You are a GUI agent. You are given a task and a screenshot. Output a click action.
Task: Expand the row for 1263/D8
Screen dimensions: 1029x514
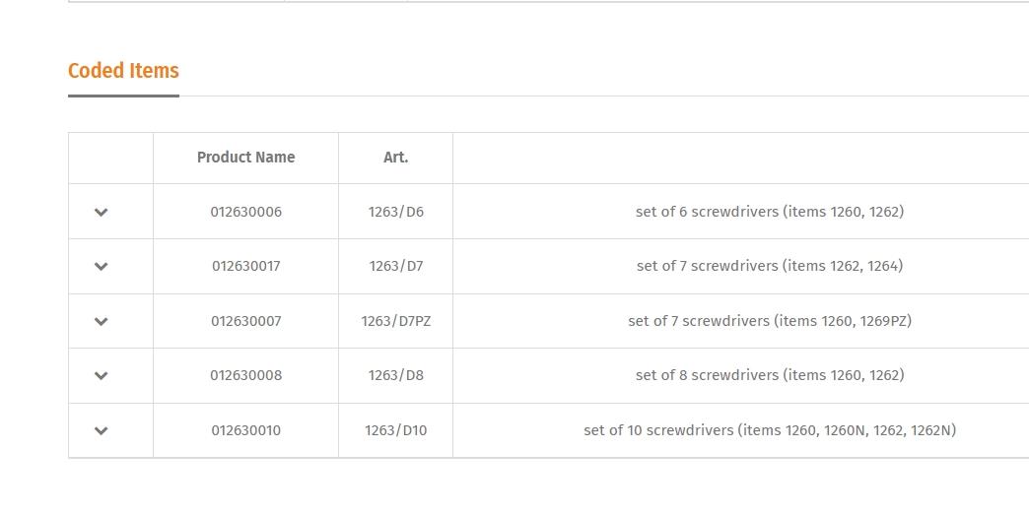pyautogui.click(x=101, y=375)
